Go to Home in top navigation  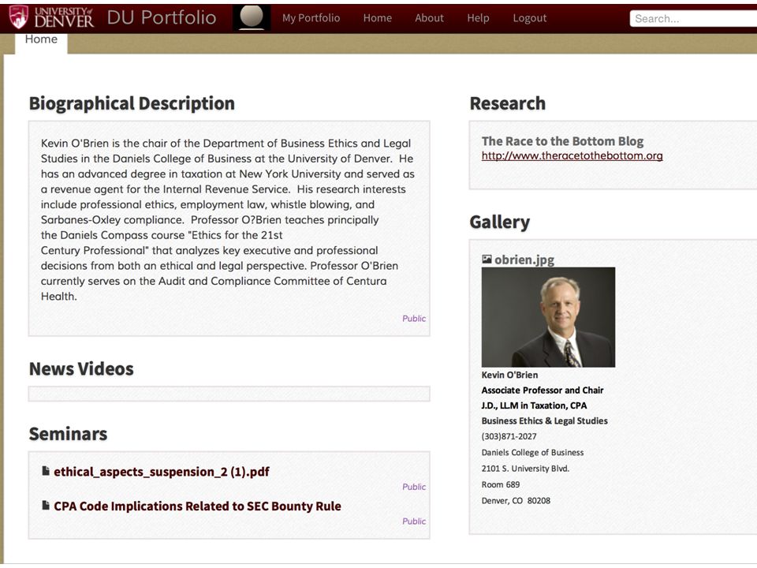pos(378,18)
